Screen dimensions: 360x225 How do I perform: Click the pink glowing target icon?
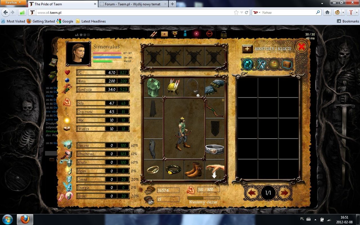pos(197,34)
